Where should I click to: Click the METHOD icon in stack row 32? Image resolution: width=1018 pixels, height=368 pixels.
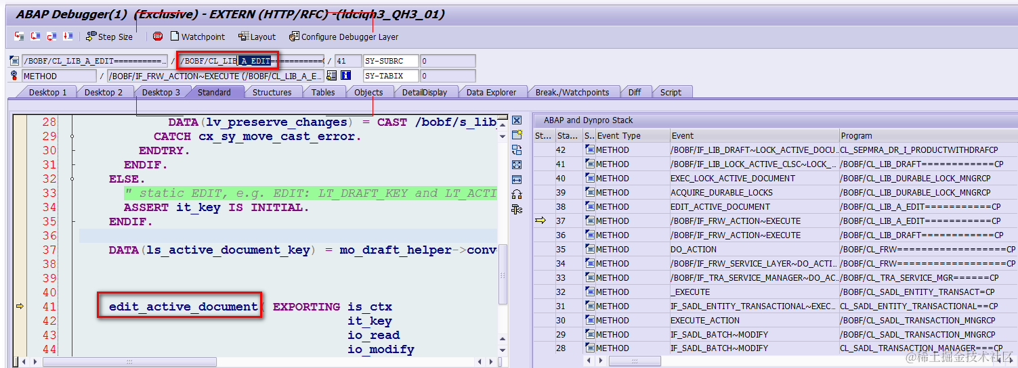[590, 292]
